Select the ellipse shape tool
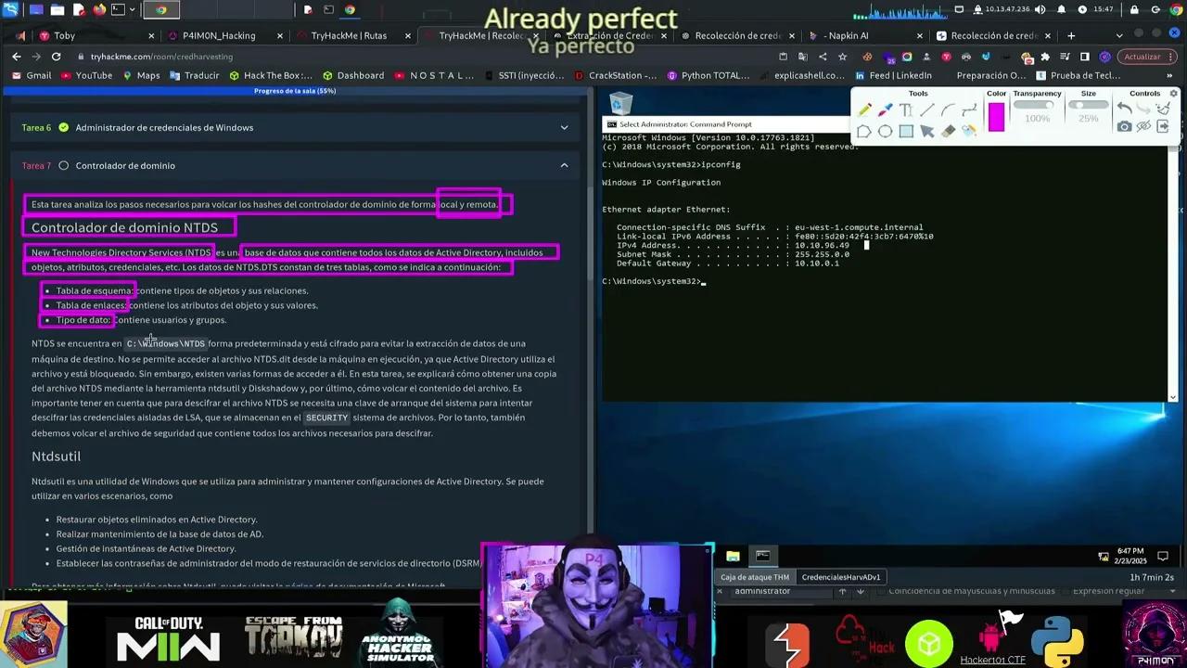Viewport: 1187px width, 668px height. (x=885, y=131)
